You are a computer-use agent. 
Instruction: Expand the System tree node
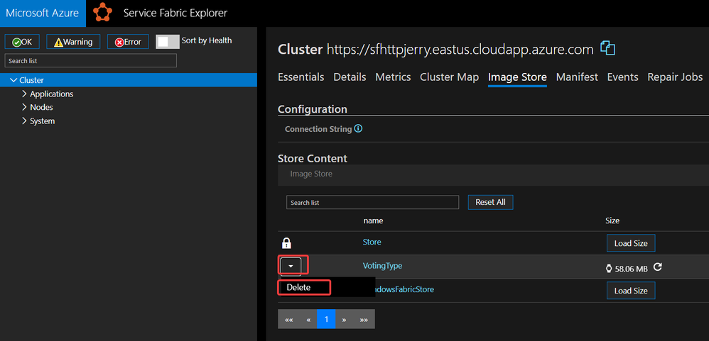(x=24, y=121)
